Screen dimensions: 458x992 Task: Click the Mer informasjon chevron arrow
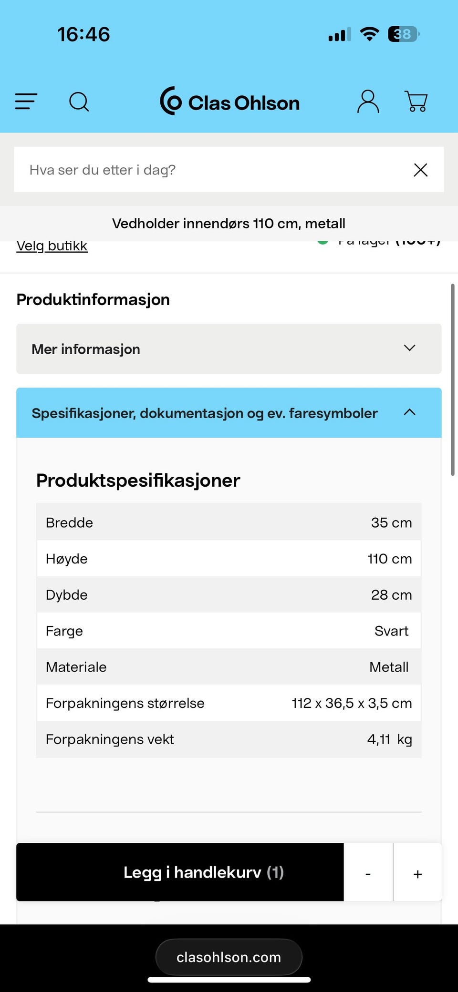[409, 348]
